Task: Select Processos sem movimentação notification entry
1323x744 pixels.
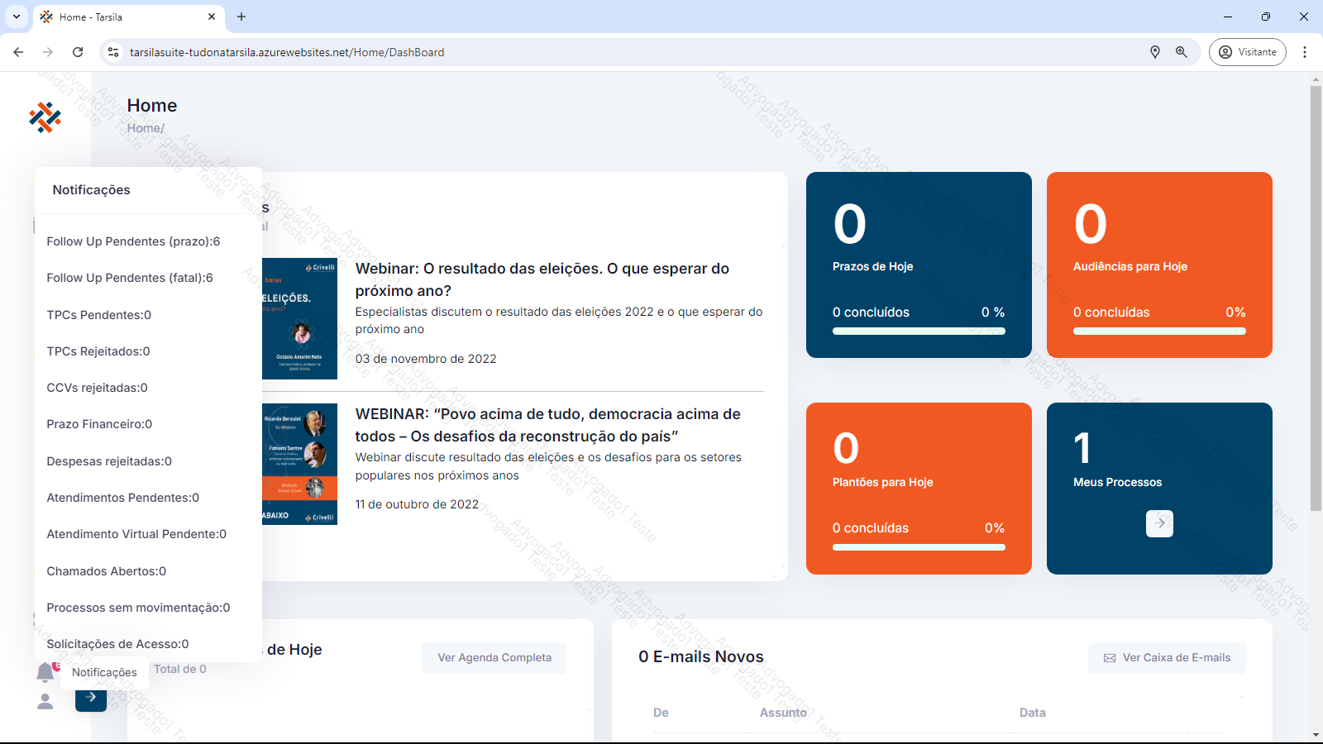Action: tap(138, 608)
